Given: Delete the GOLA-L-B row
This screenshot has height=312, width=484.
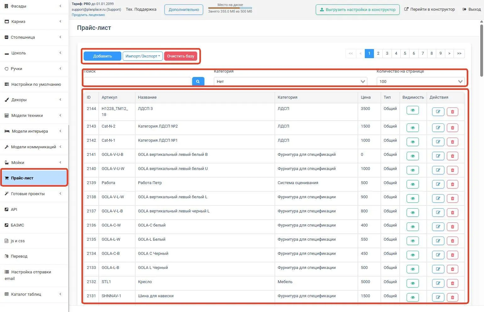Looking at the screenshot, I should tap(453, 269).
